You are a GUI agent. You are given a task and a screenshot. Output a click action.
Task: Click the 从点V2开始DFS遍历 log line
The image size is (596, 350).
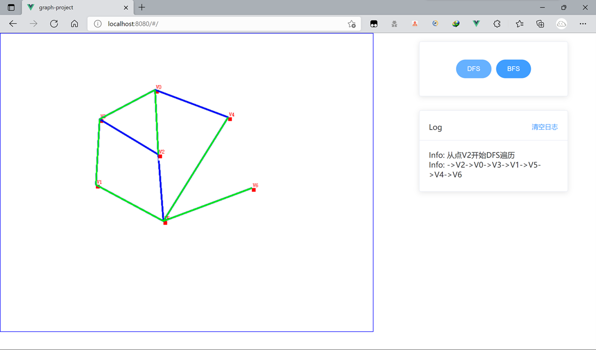pos(472,155)
